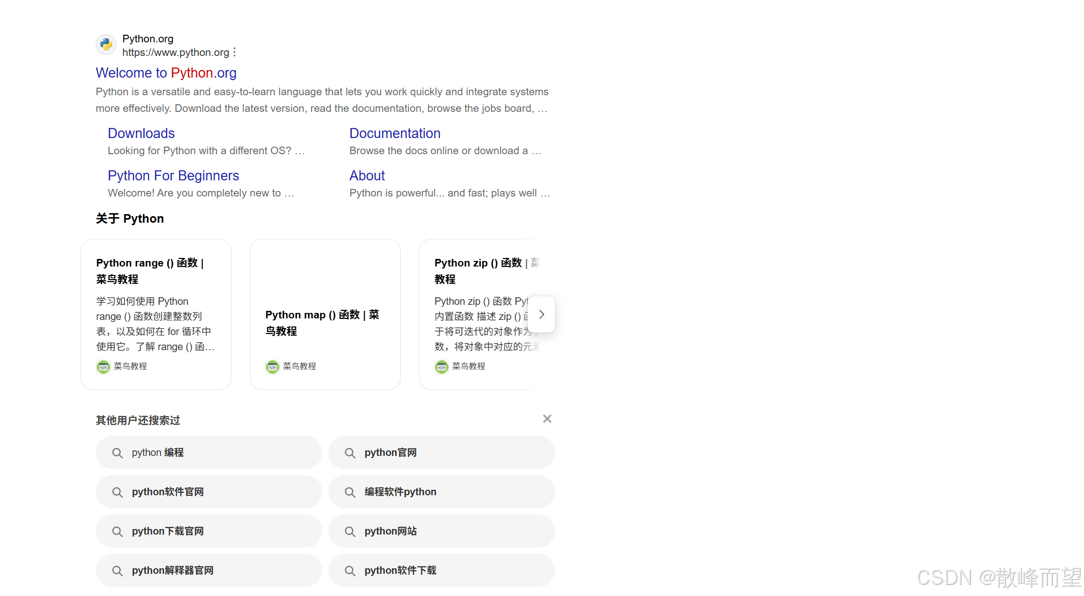Open the three-dot menu beside python.org URL
Screen dimensions: 1084x596
point(235,52)
